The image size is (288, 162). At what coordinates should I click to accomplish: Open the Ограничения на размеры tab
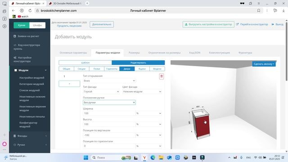[x=164, y=53]
